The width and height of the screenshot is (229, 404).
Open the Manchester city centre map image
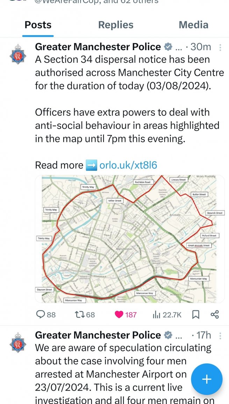point(130,239)
